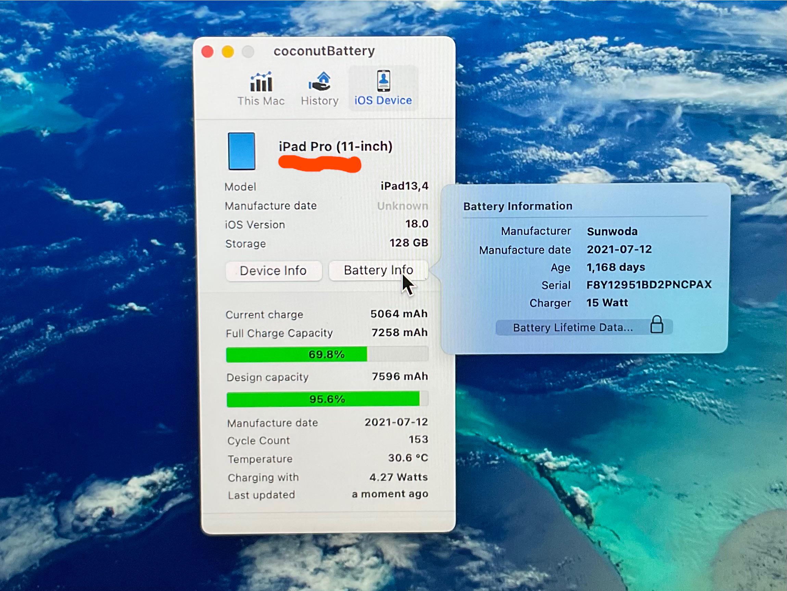Image resolution: width=787 pixels, height=591 pixels.
Task: Click the Last updated status text
Action: point(390,494)
